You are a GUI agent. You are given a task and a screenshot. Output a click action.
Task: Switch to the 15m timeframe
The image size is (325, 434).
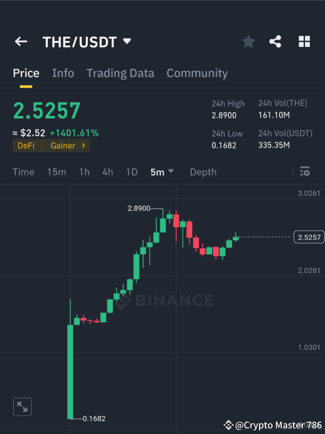[57, 172]
